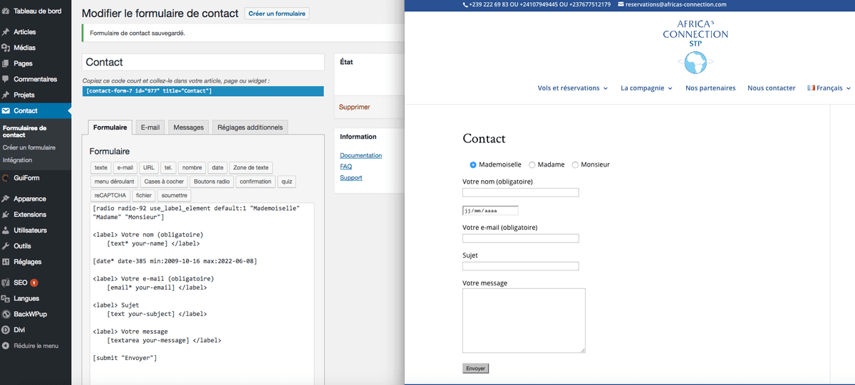855x385 pixels.
Task: Switch to the Formulaire tab
Action: pyautogui.click(x=110, y=127)
